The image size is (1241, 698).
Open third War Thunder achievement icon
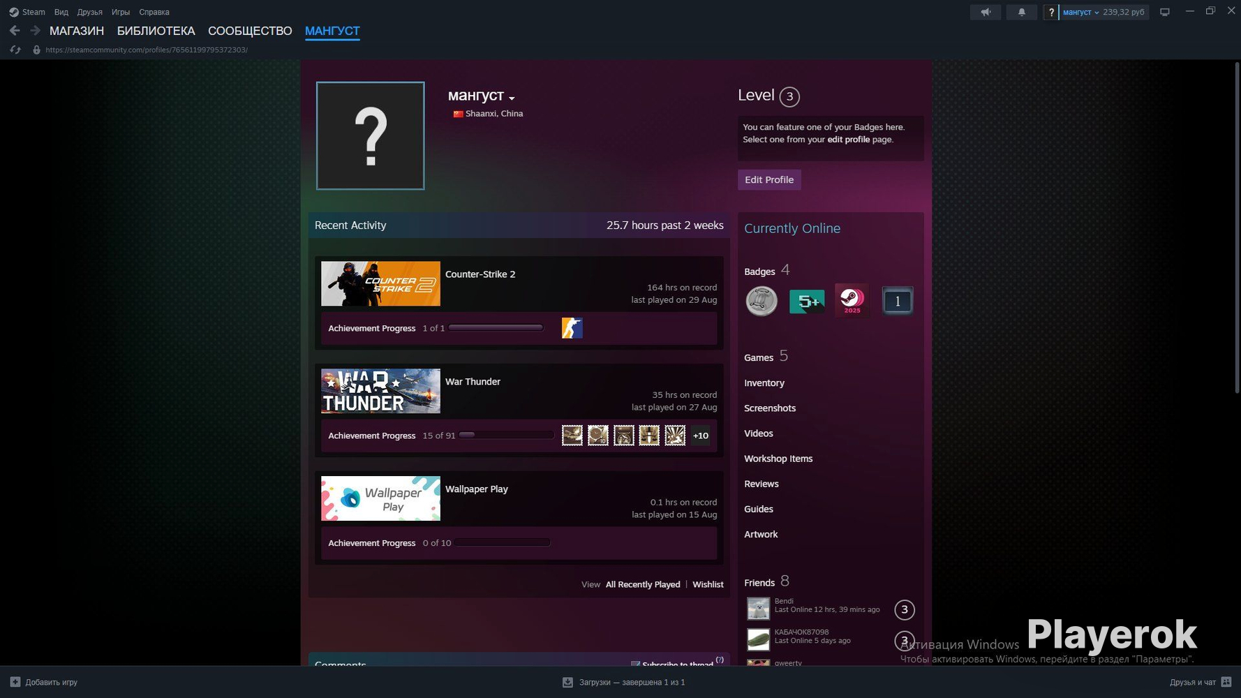[x=623, y=436]
